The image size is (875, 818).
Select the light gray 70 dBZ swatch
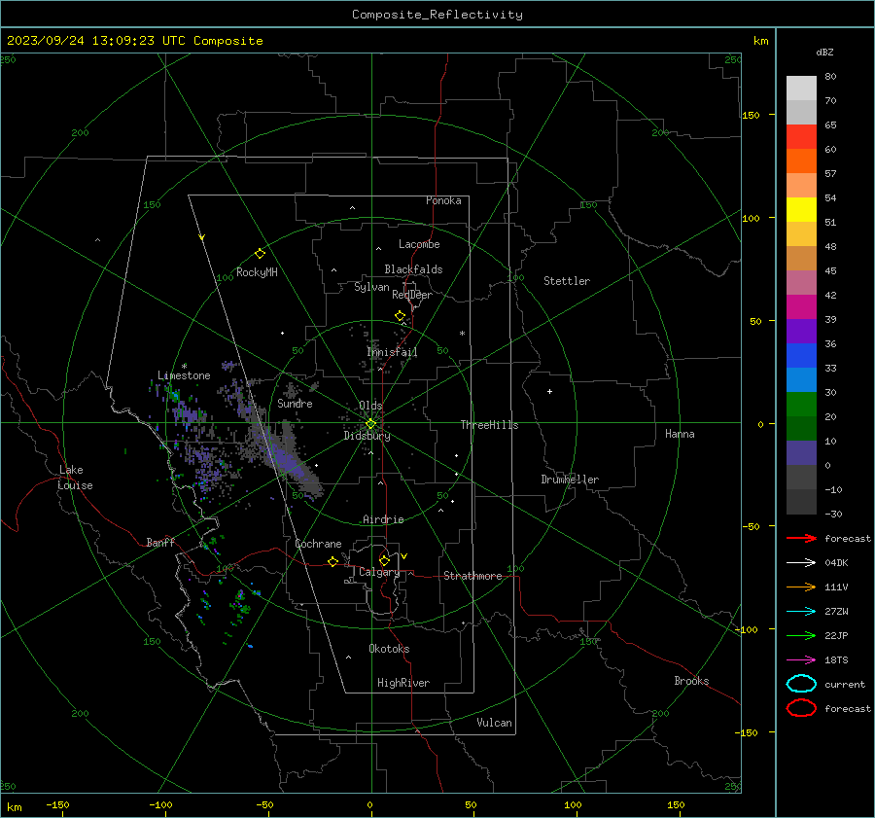point(801,89)
